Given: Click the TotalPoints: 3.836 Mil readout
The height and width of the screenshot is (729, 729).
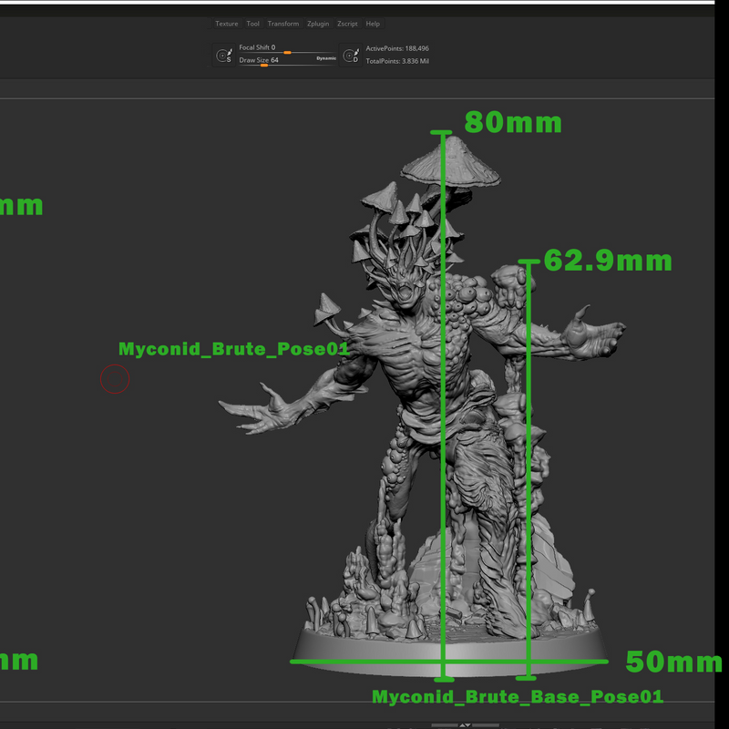Looking at the screenshot, I should tap(397, 61).
